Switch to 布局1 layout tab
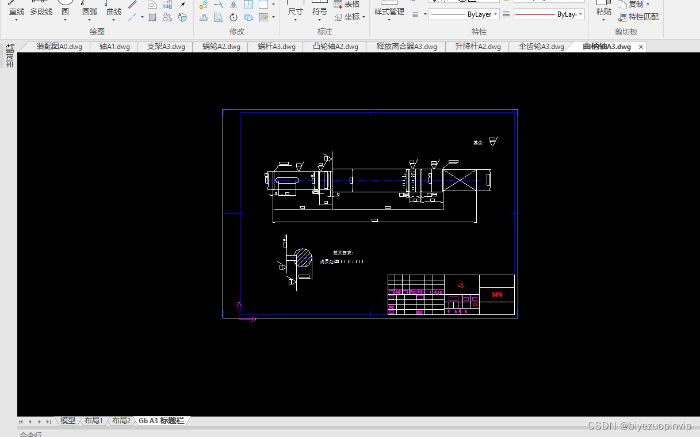The width and height of the screenshot is (700, 437). tap(93, 421)
